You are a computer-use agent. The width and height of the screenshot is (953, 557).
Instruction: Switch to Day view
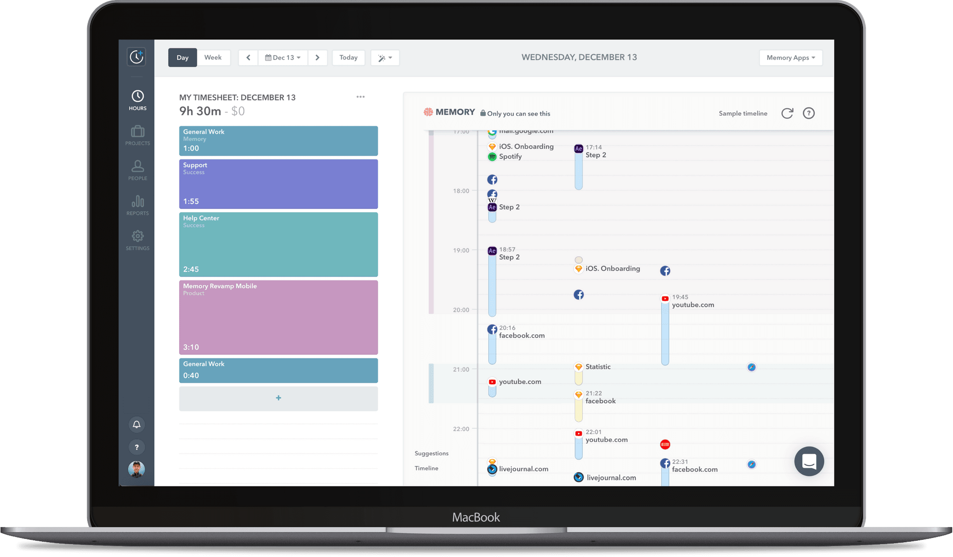pos(182,58)
